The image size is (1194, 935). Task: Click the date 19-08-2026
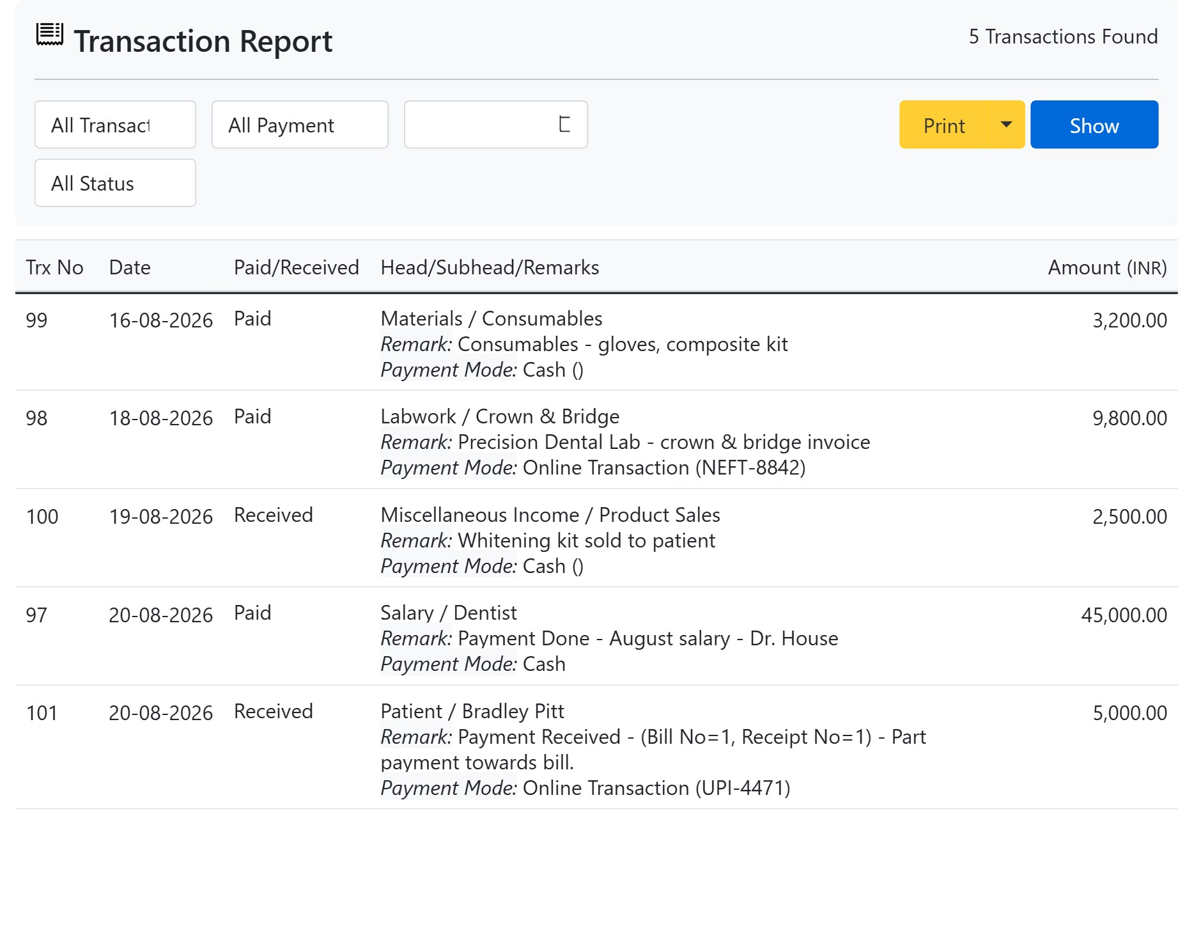point(161,517)
